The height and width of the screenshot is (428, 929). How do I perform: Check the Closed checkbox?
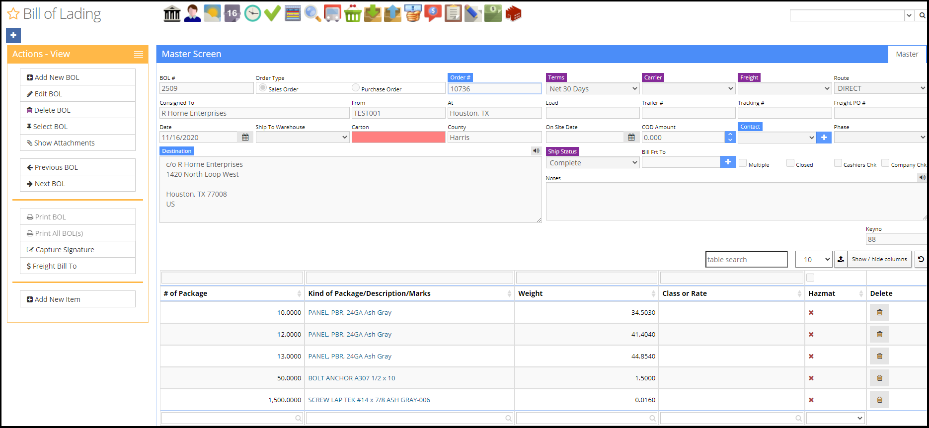pos(790,163)
